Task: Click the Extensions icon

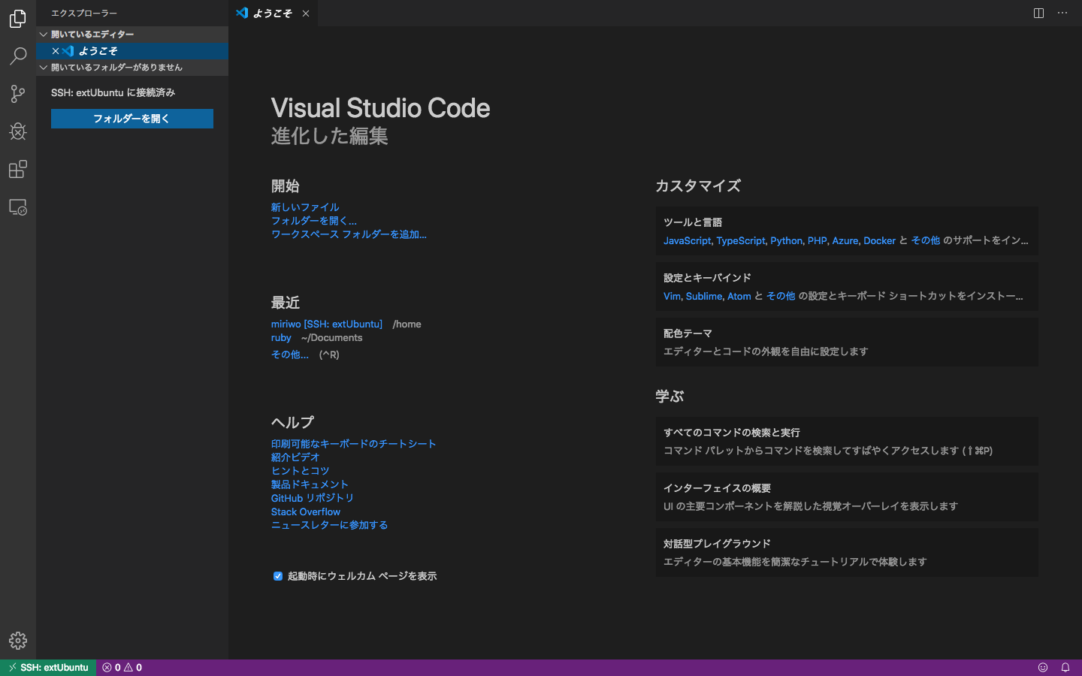Action: pyautogui.click(x=17, y=169)
